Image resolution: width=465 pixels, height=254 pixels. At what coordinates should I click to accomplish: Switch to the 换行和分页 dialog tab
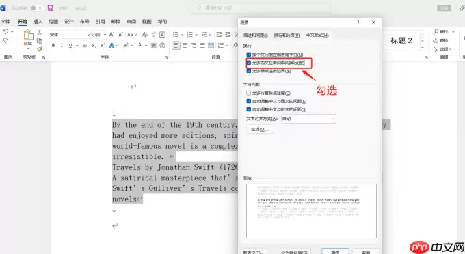point(287,36)
